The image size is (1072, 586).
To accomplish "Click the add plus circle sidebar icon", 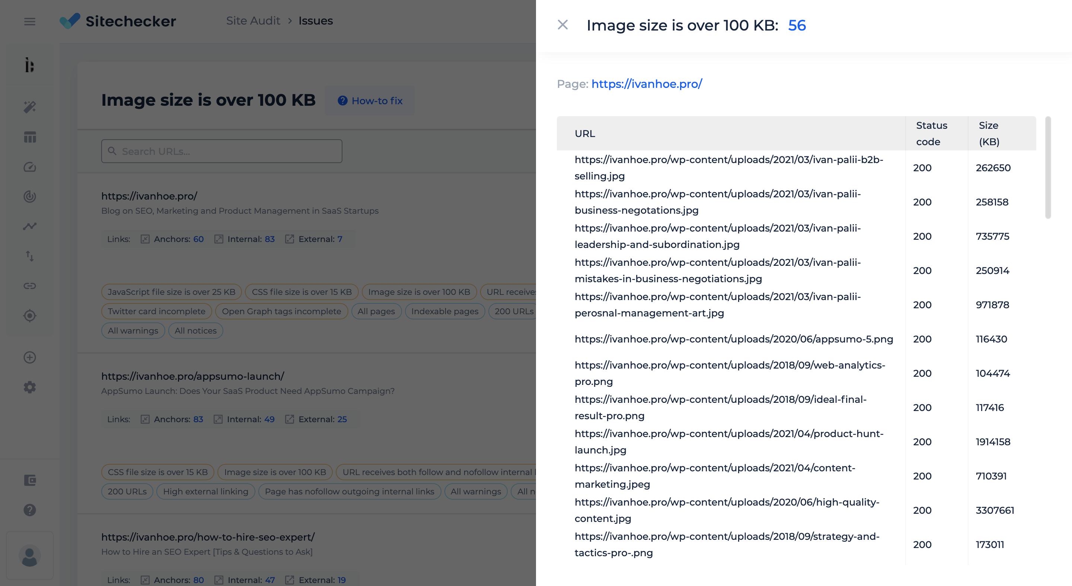I will pyautogui.click(x=29, y=357).
